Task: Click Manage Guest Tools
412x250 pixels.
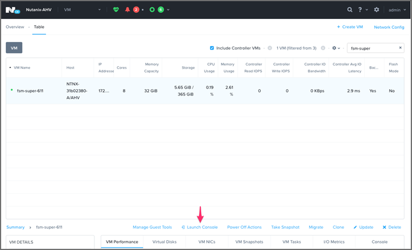Action: [152, 227]
